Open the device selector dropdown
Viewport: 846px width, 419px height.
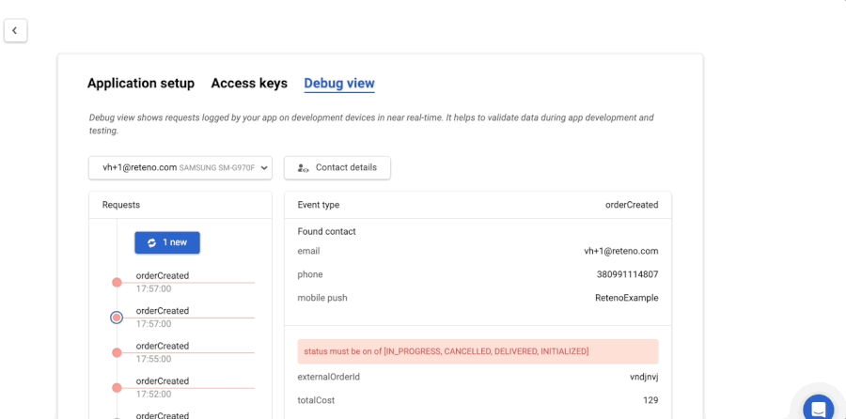click(x=180, y=168)
